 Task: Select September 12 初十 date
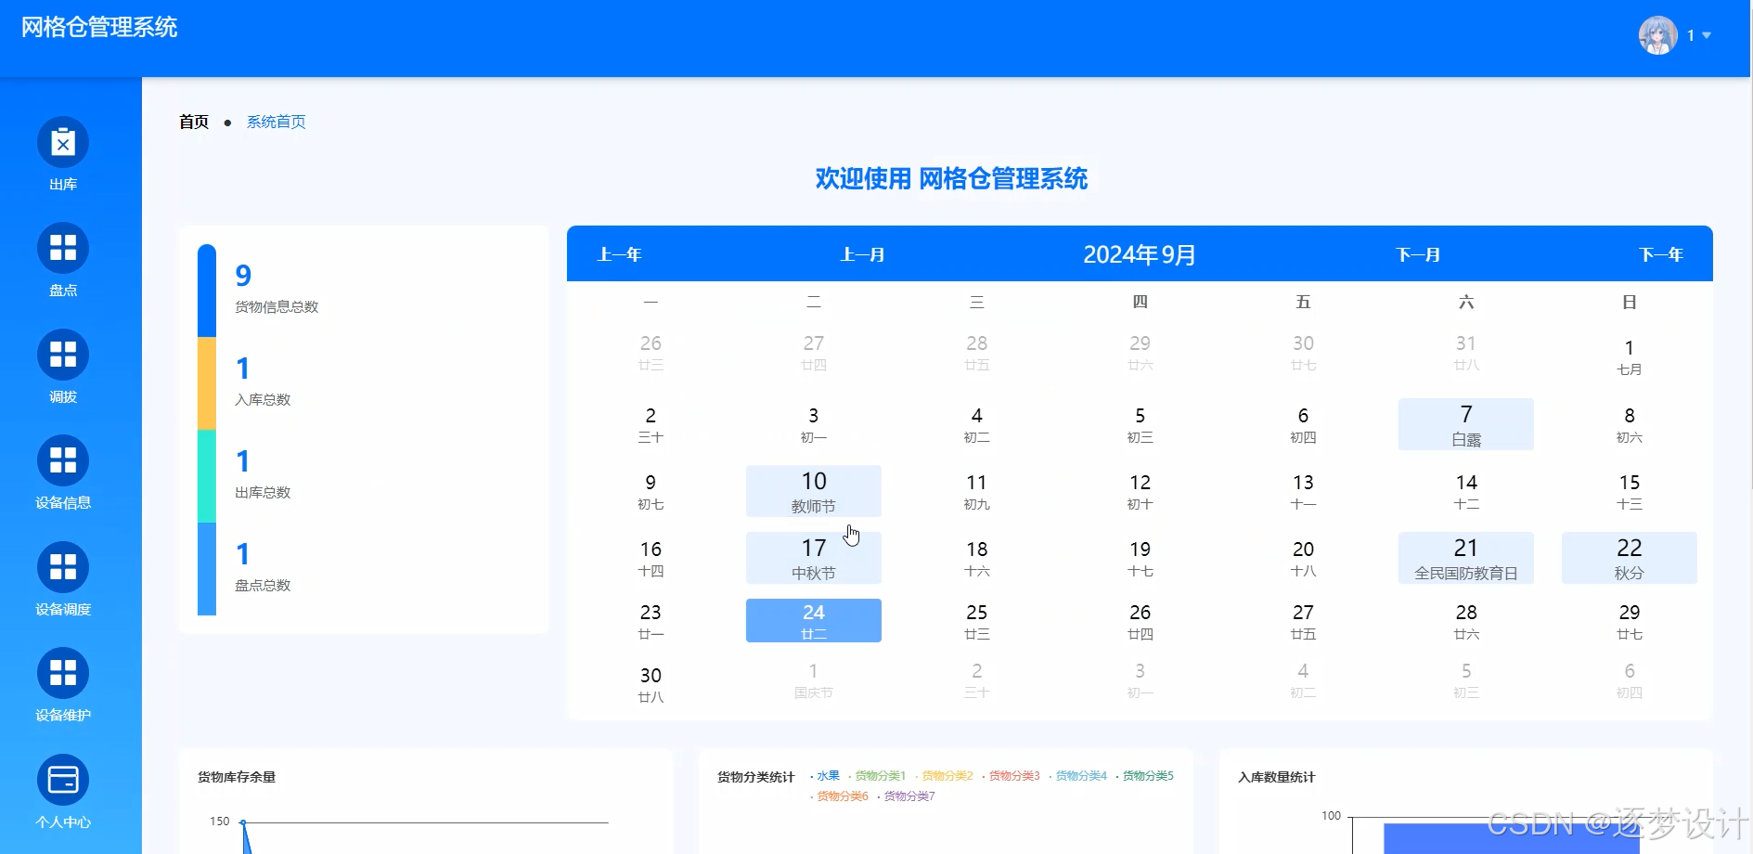[x=1140, y=491]
